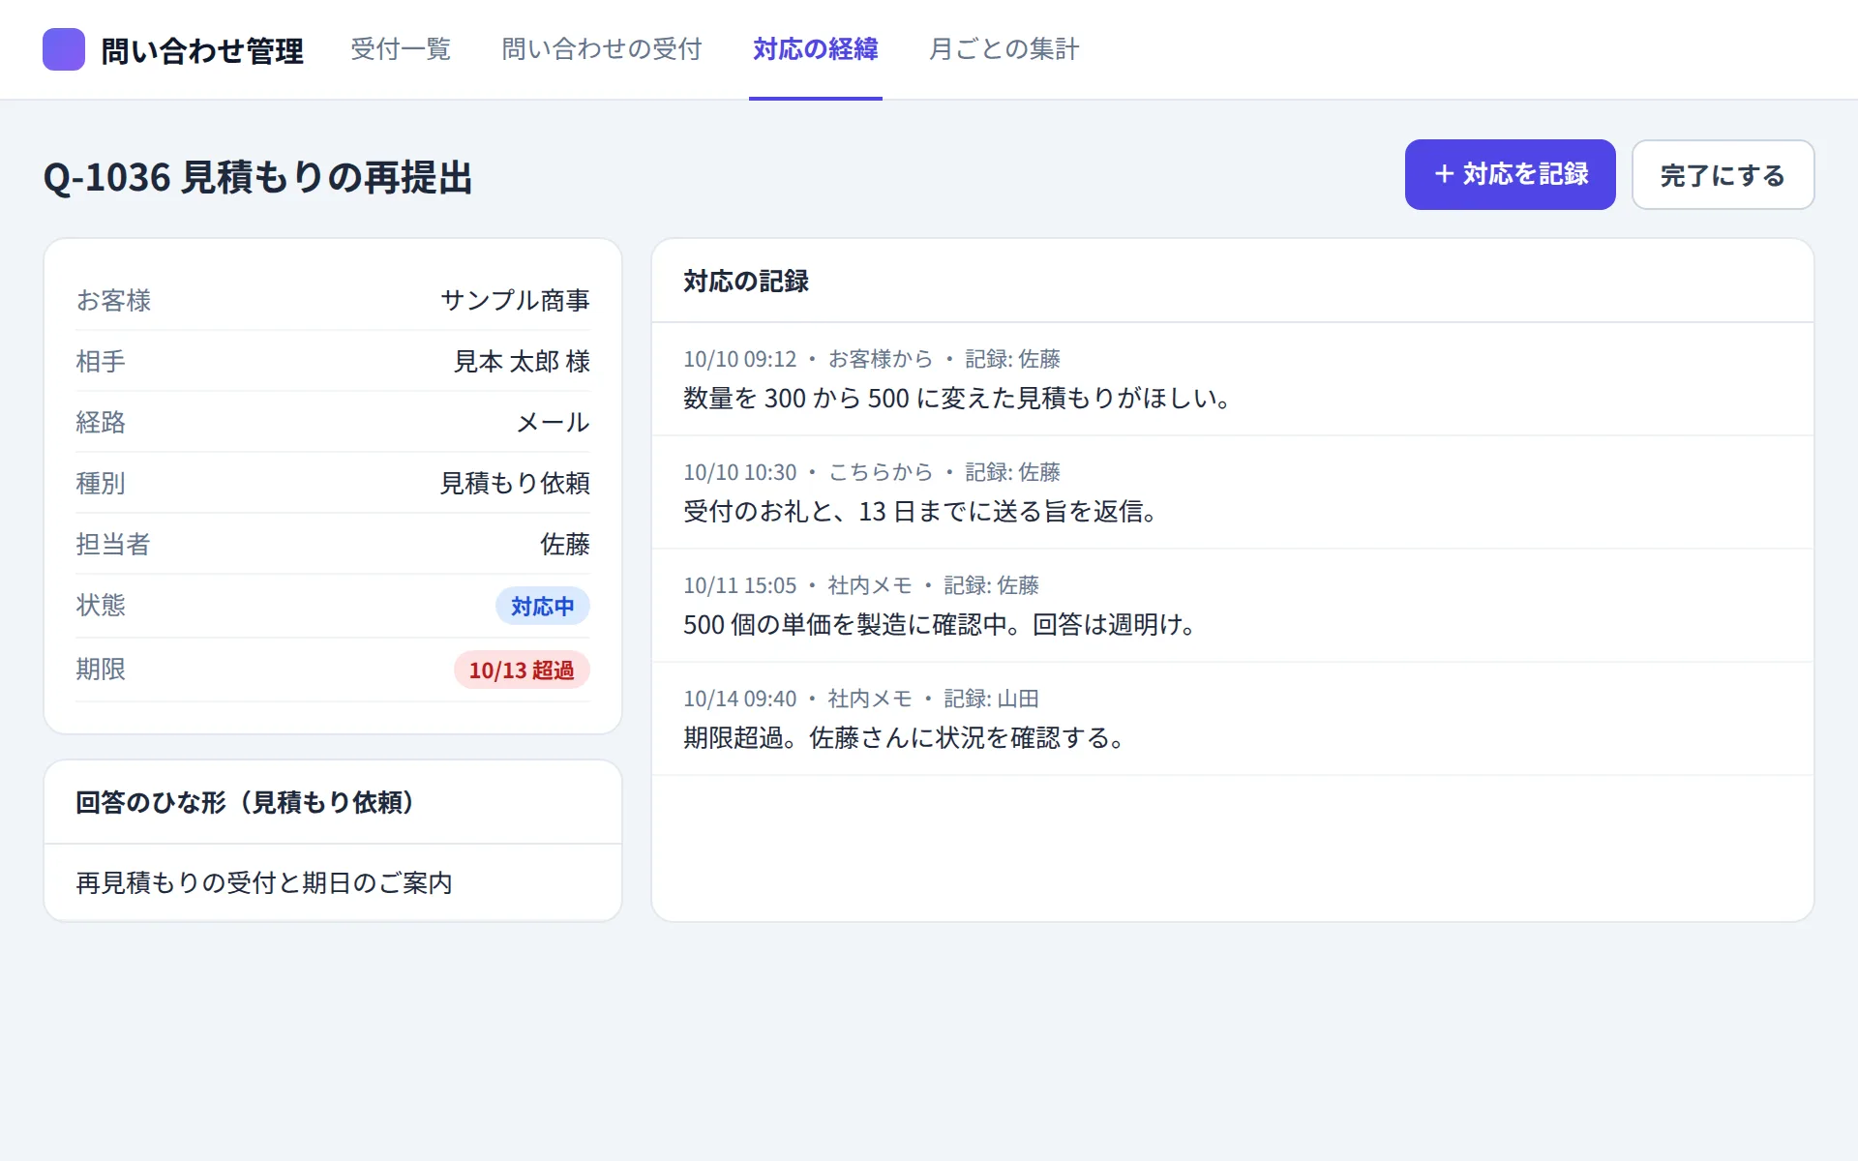
Task: Open the 受付一覧 tab
Action: click(x=401, y=49)
